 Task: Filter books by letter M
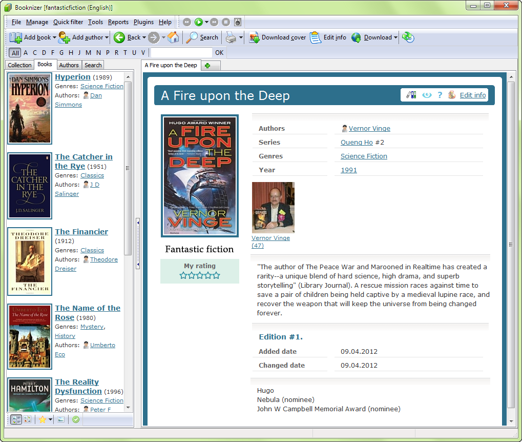pyautogui.click(x=88, y=52)
